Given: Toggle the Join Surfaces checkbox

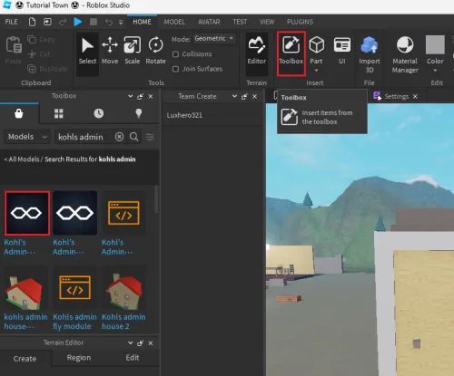Looking at the screenshot, I should 175,69.
